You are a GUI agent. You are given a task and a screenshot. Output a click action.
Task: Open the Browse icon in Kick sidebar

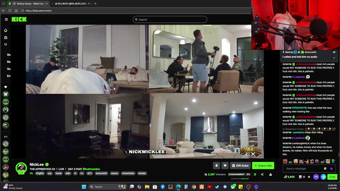(x=6, y=38)
